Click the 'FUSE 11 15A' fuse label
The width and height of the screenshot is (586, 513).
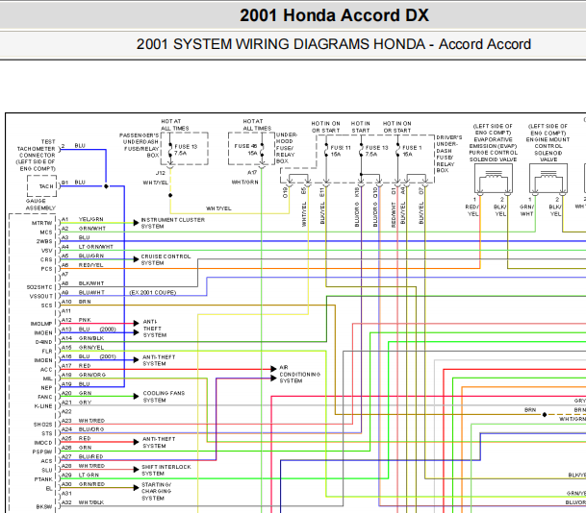pos(341,151)
